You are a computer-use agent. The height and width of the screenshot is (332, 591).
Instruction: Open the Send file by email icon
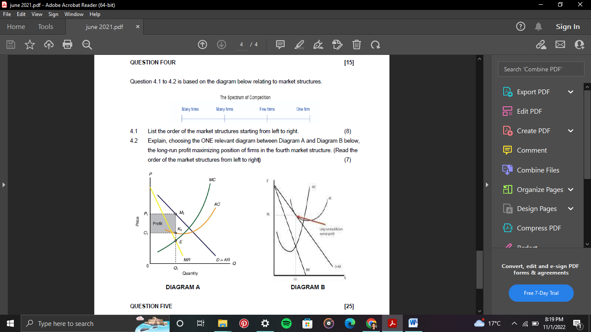tap(560, 45)
